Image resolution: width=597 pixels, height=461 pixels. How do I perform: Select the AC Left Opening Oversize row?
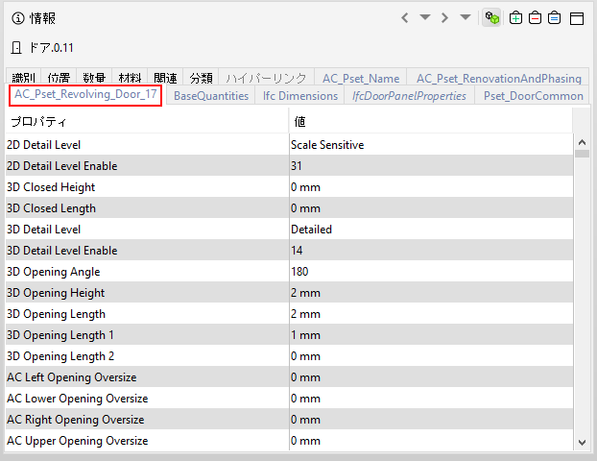289,376
